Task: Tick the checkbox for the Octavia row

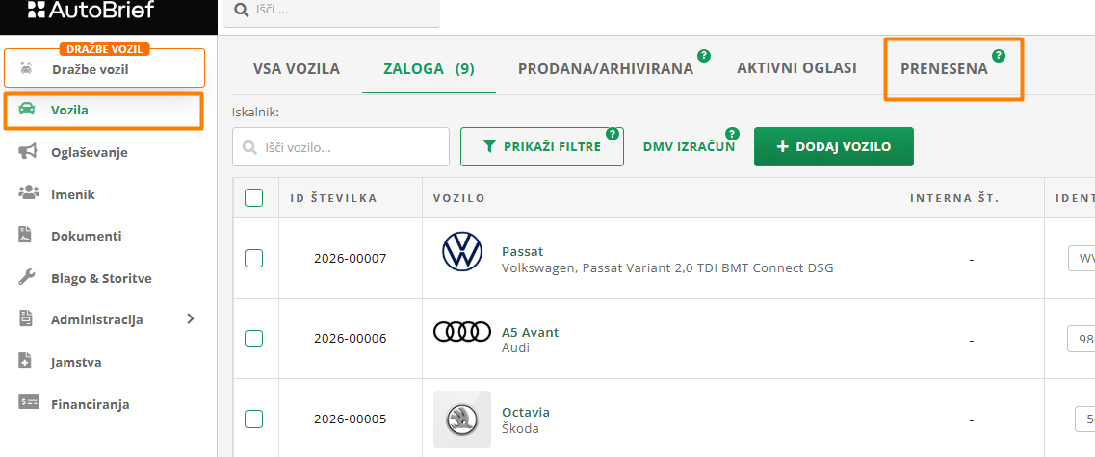Action: (254, 419)
